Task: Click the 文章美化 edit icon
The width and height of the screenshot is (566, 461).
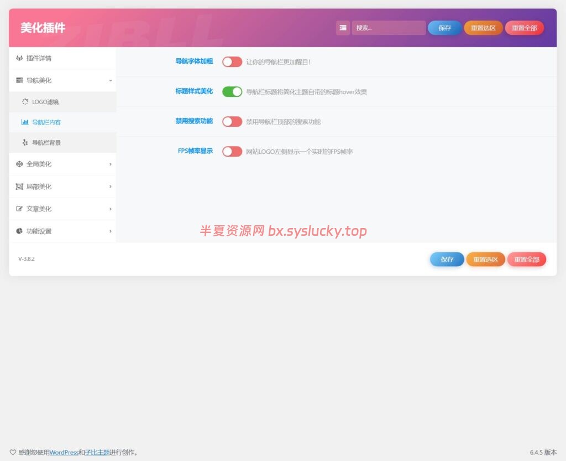Action: point(19,209)
